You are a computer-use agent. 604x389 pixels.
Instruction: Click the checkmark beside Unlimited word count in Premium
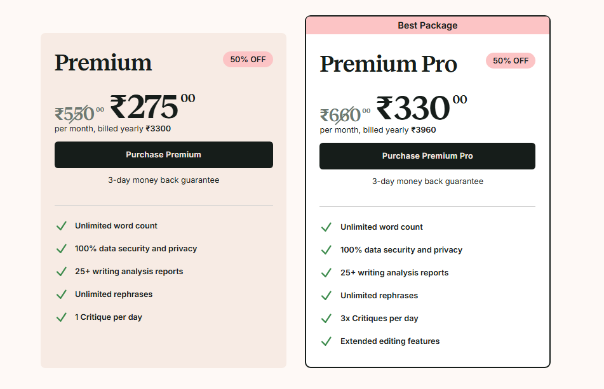62,226
